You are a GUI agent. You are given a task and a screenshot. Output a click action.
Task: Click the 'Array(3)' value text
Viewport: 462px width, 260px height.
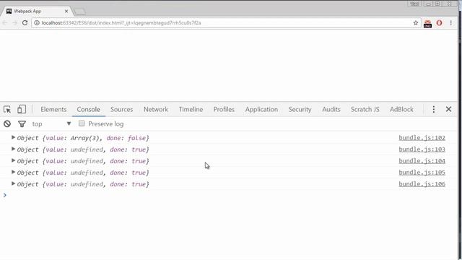[85, 138]
